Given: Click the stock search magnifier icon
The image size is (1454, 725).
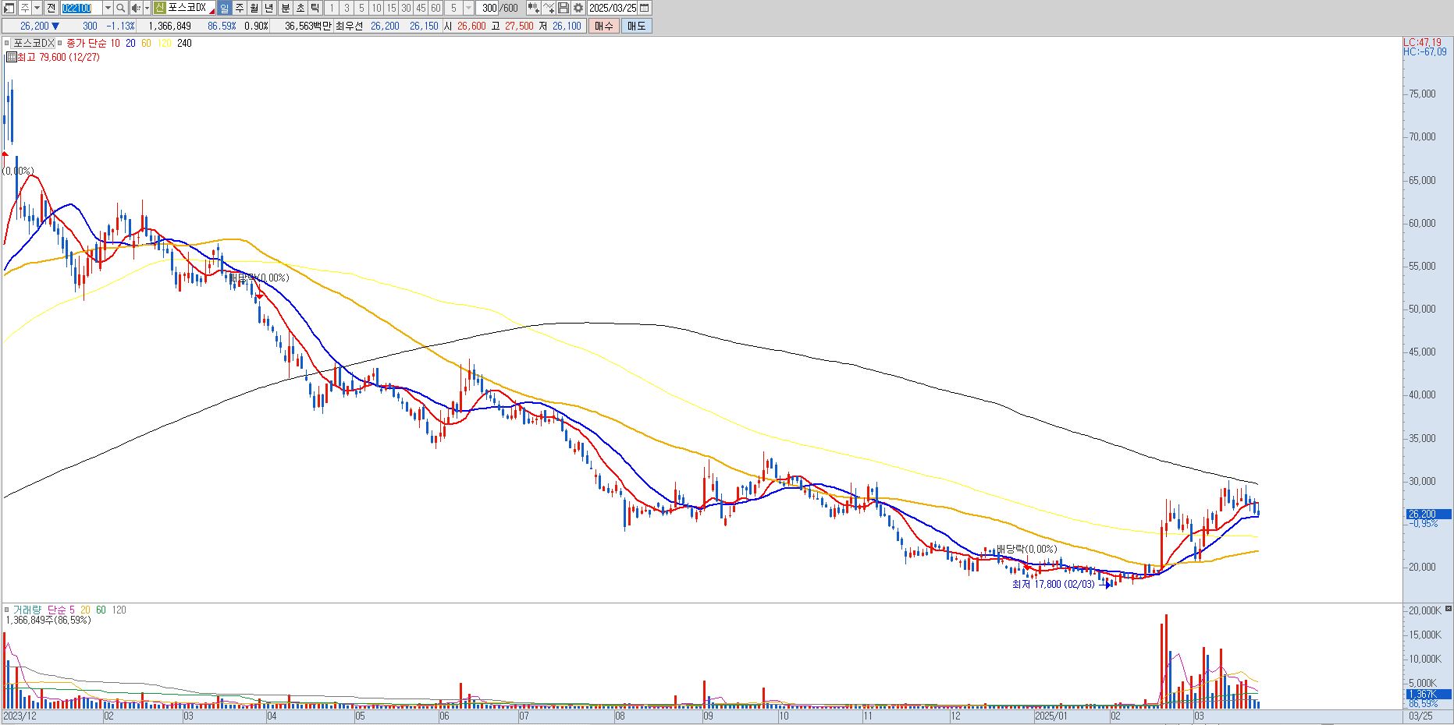Looking at the screenshot, I should (120, 8).
